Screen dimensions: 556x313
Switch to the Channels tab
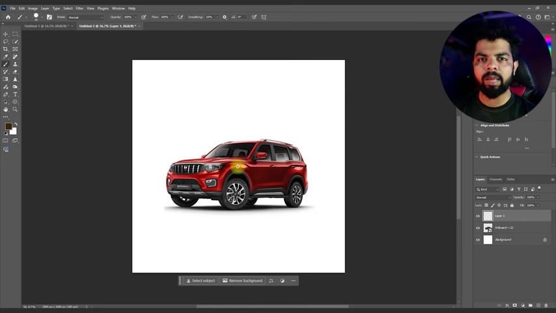point(495,179)
